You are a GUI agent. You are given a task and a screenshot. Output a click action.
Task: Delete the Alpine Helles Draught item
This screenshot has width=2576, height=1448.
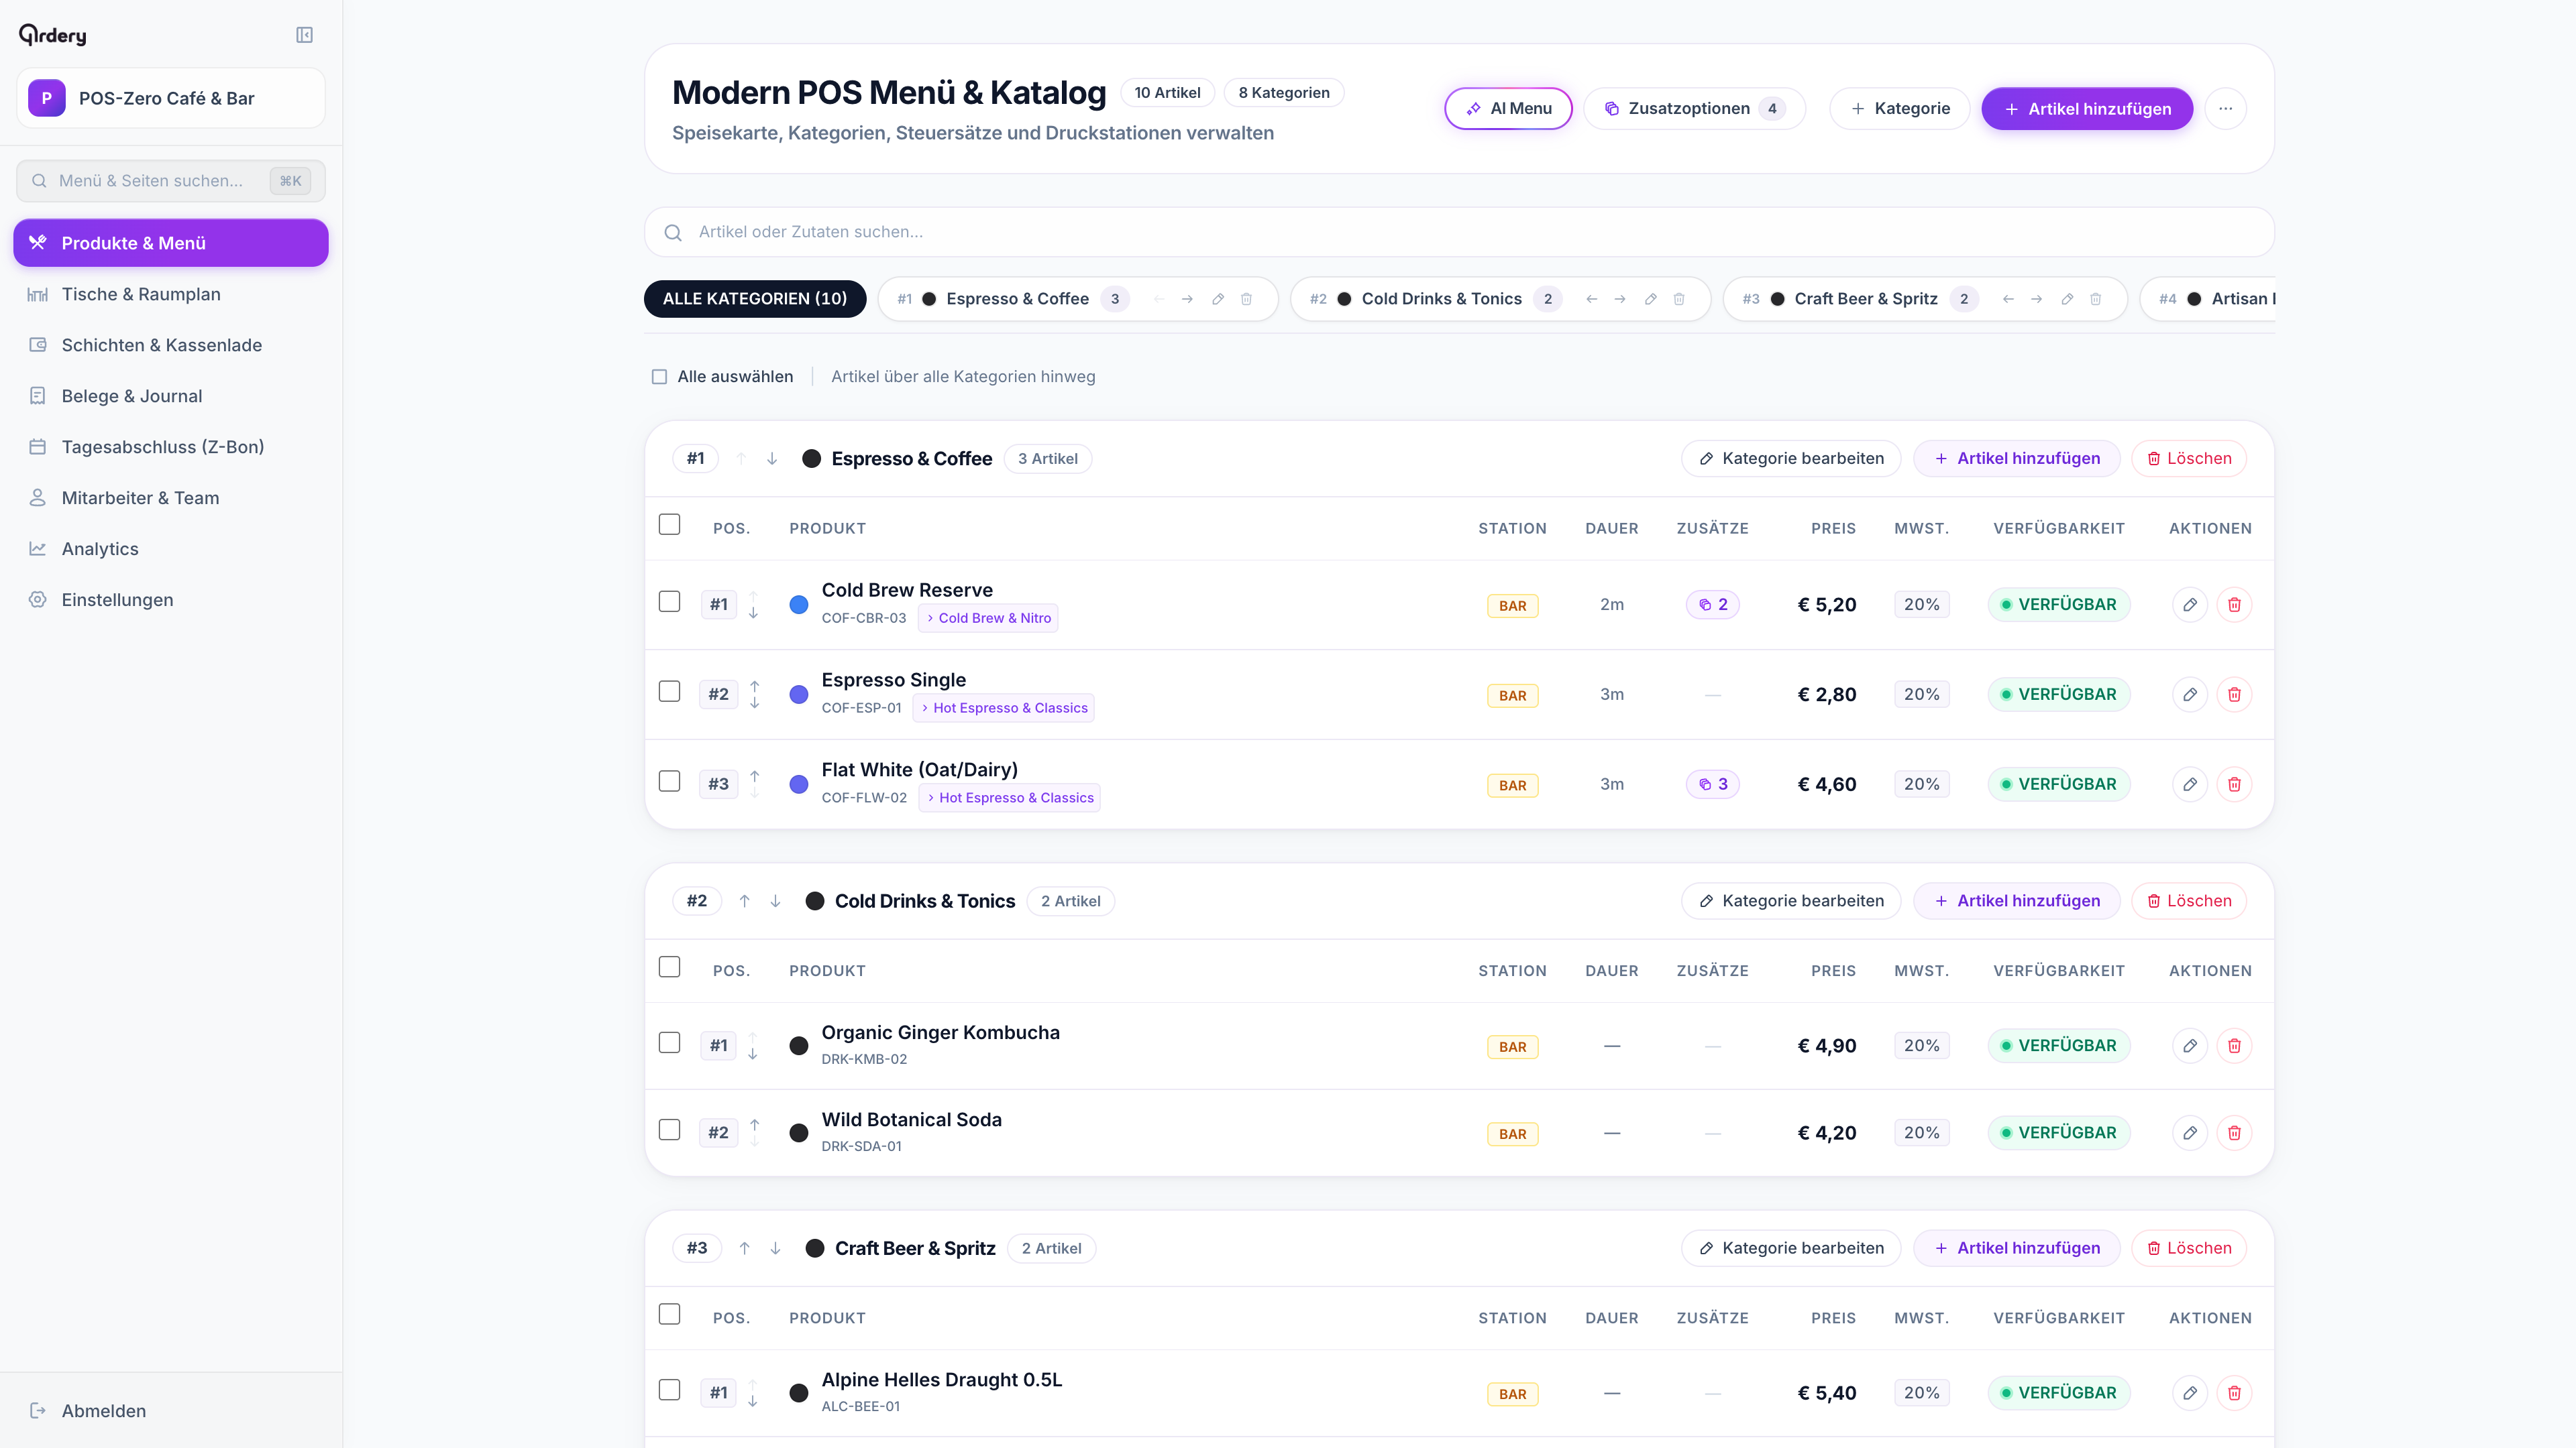point(2234,1393)
